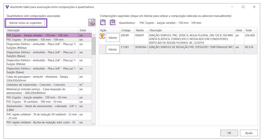Click the scroll down arrow of quantitativos list
This screenshot has width=263, height=140.
(x=94, y=124)
